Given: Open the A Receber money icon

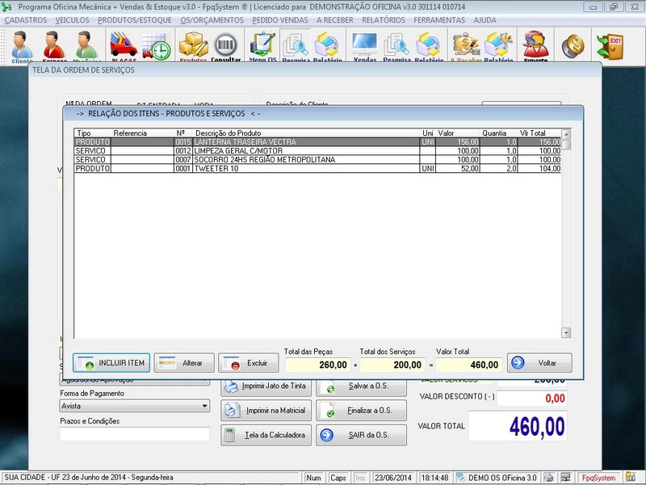Looking at the screenshot, I should 467,46.
